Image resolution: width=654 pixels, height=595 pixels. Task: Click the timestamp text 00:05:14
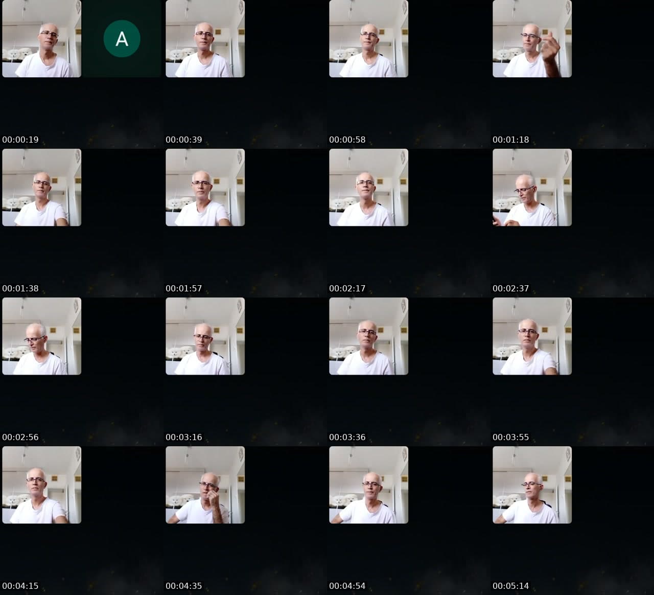point(511,586)
